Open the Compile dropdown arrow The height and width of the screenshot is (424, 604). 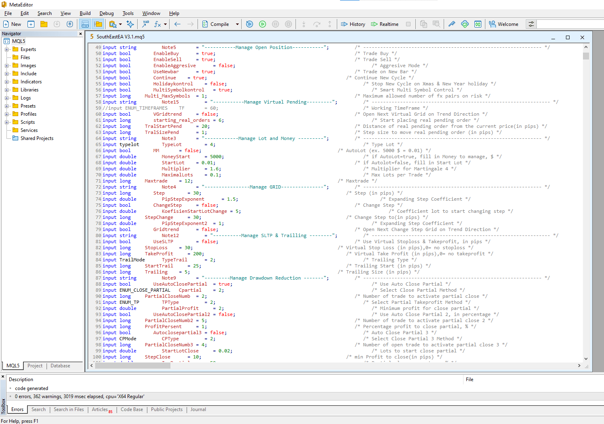point(237,24)
